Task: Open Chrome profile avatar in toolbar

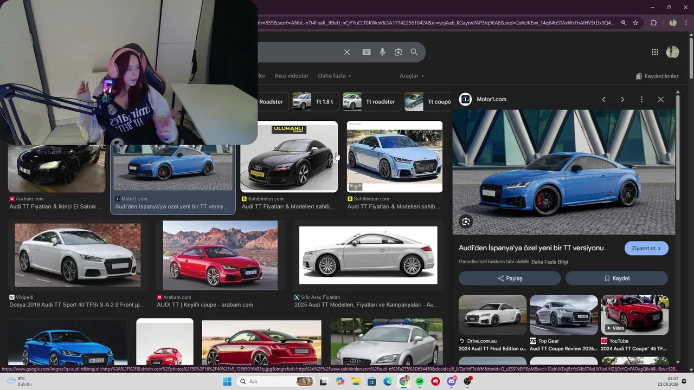Action: pos(673,23)
